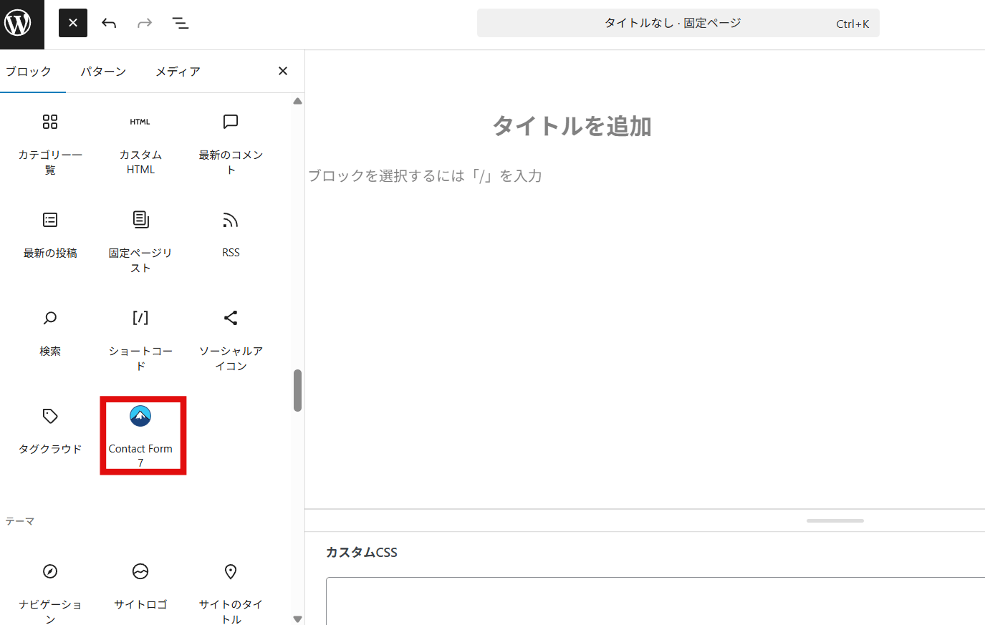Click the WordPress logo icon
985x625 pixels.
point(19,24)
